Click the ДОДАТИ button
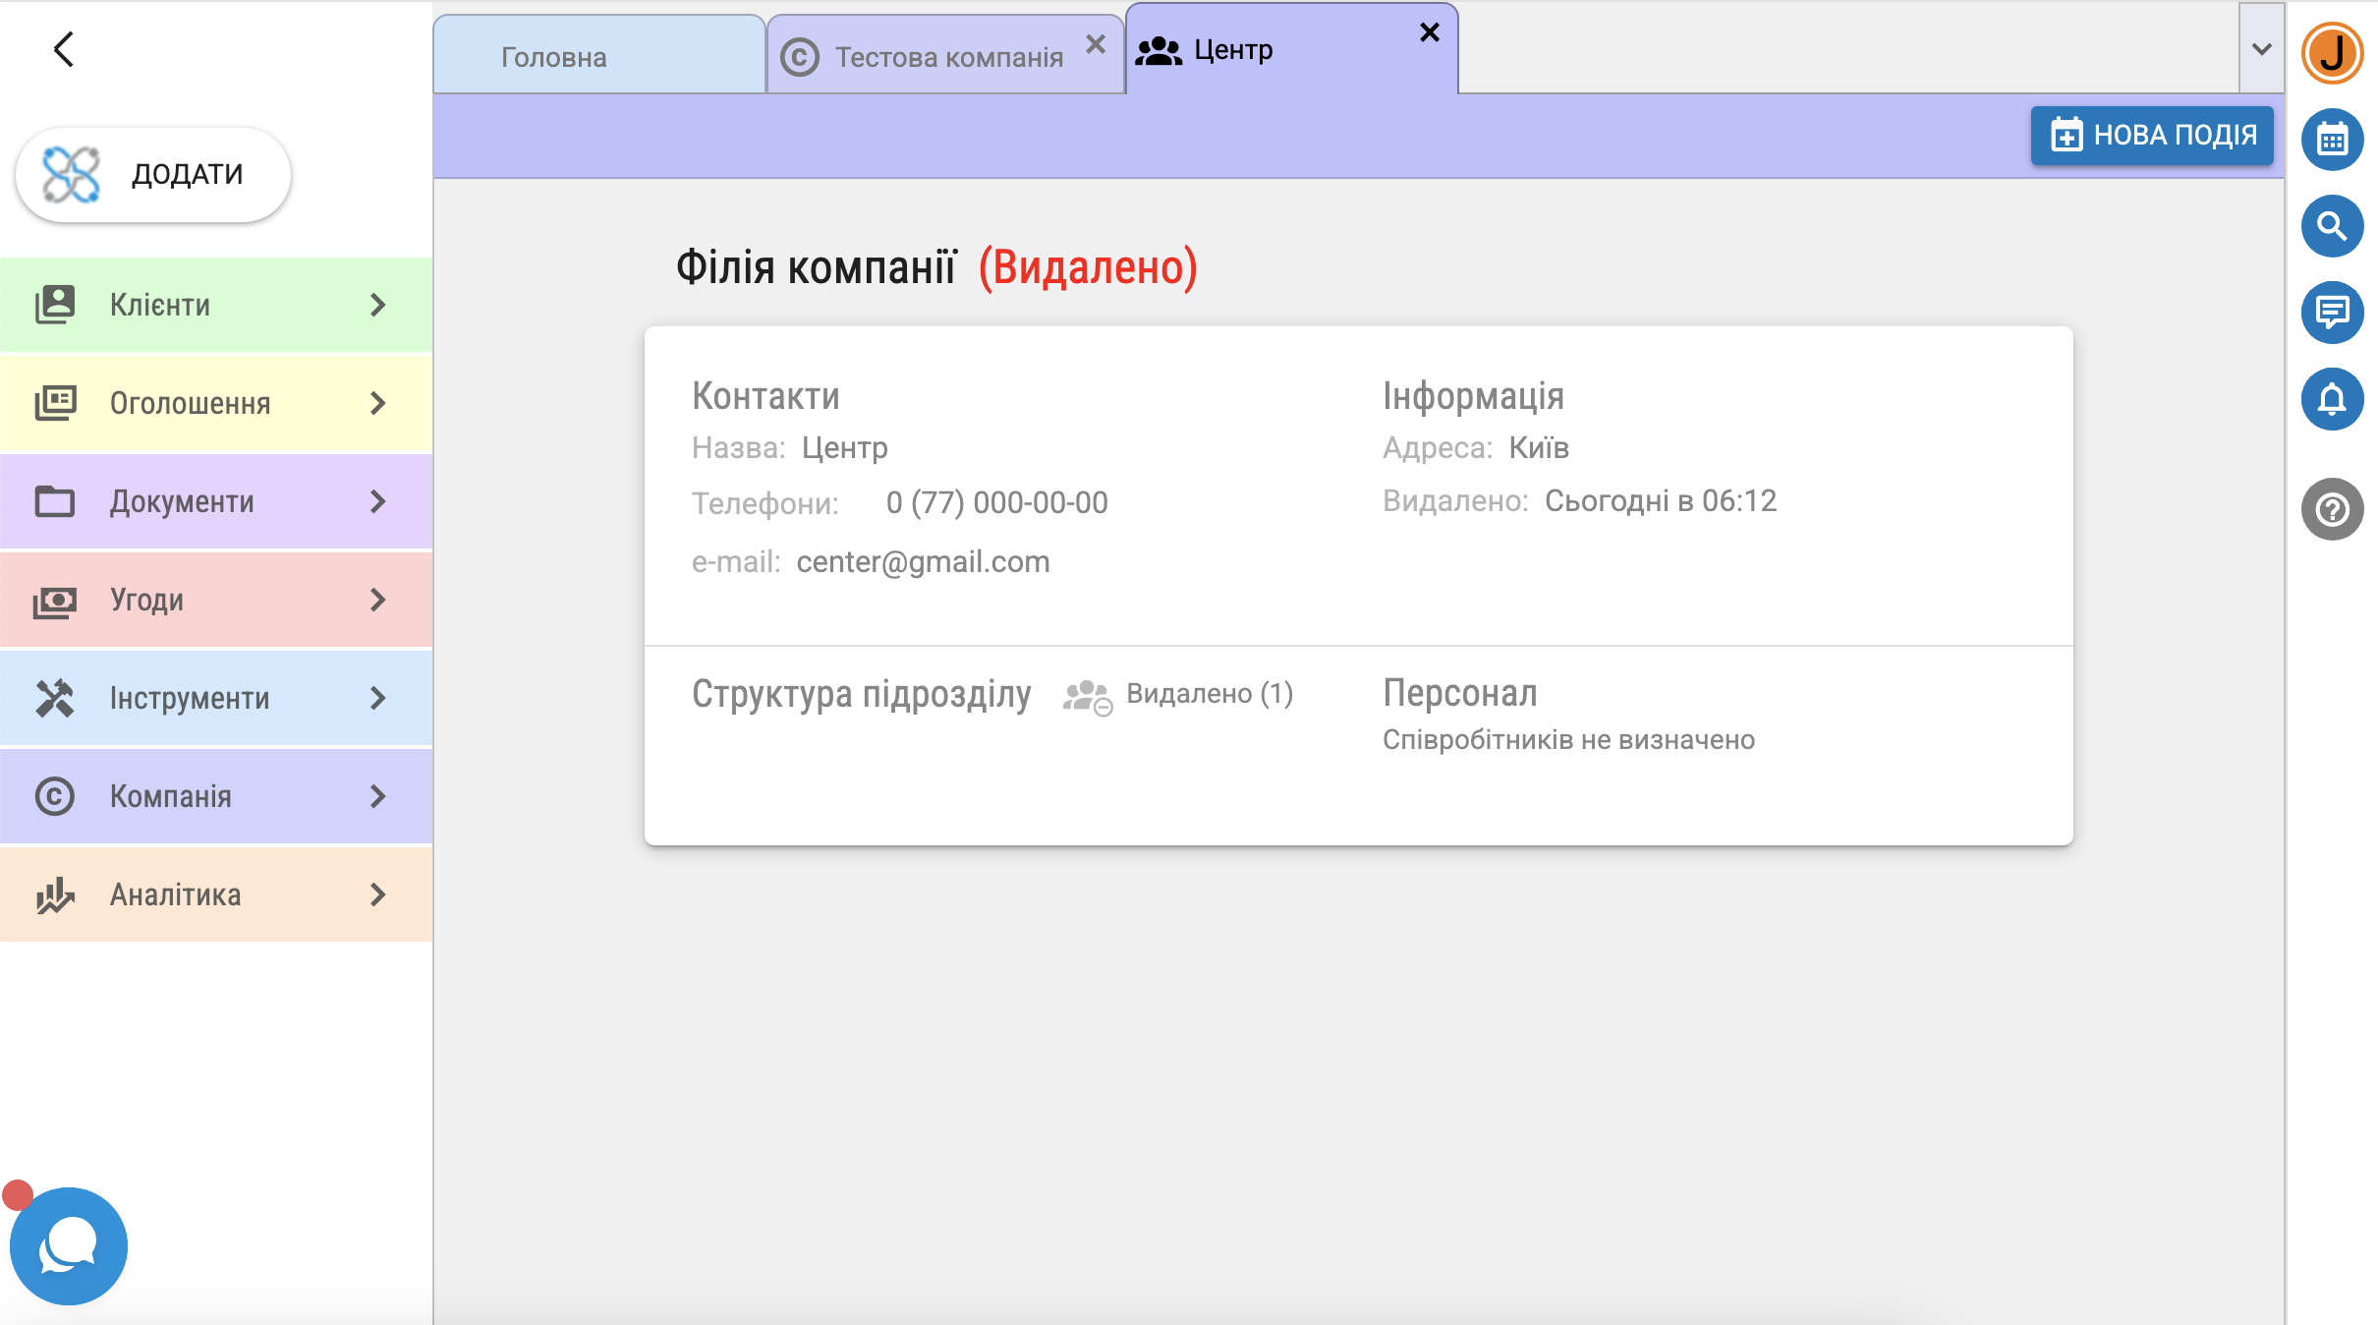 pyautogui.click(x=153, y=175)
